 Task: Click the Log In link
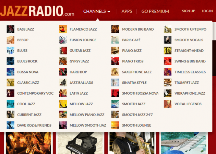click(207, 11)
